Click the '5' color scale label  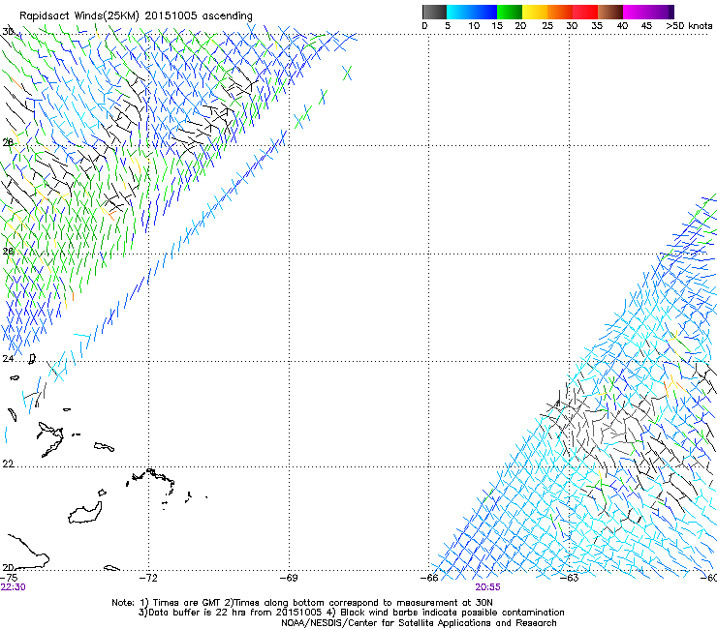pos(448,26)
